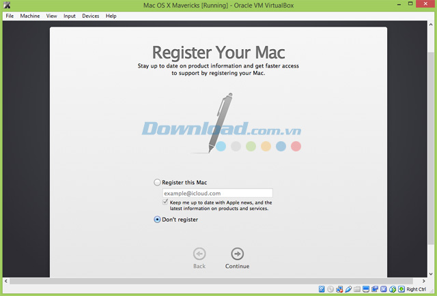This screenshot has height=296, width=437.
Task: Click the horizontal scrollbar left arrow
Action: (x=6, y=281)
